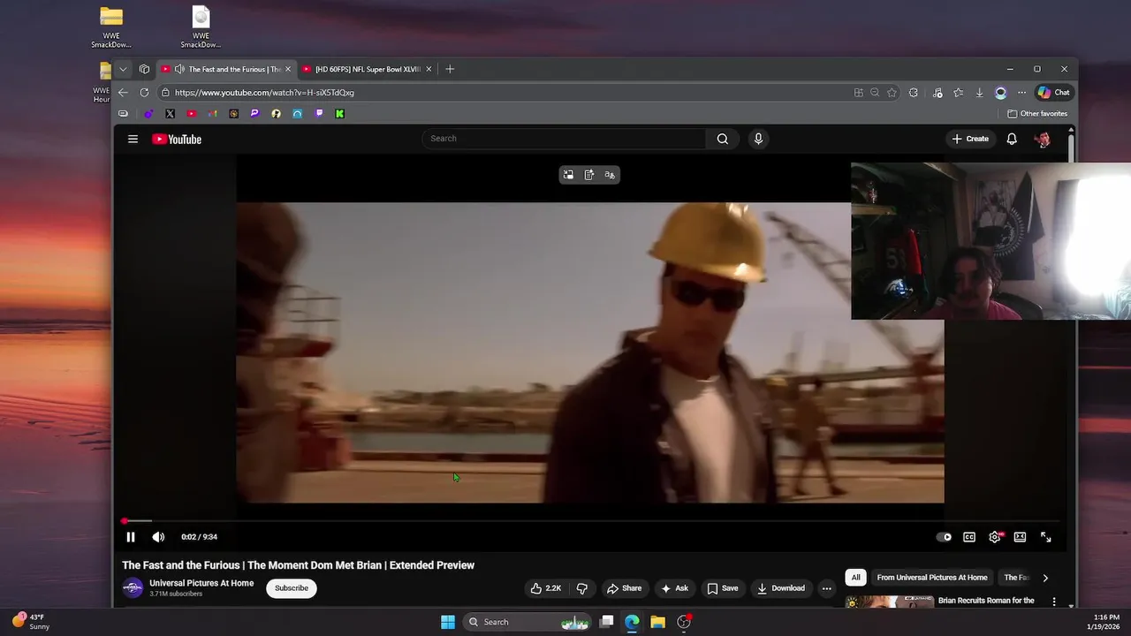Close the NFL Super Bowl tab
The image size is (1131, 636).
pyautogui.click(x=429, y=69)
